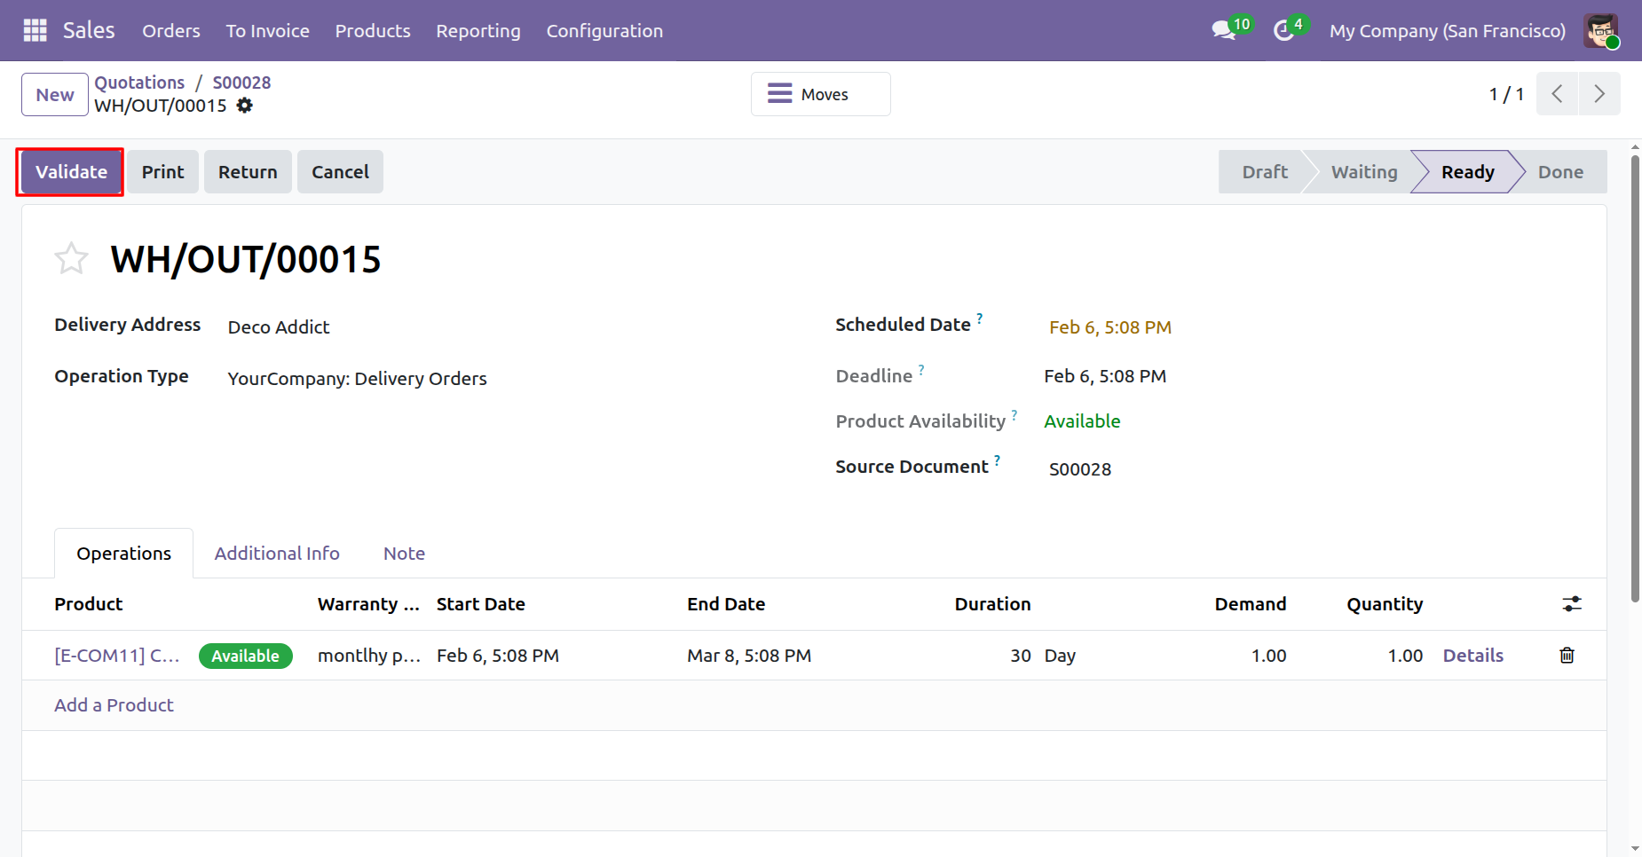Open the Moves smart button
The width and height of the screenshot is (1642, 857).
tap(820, 94)
